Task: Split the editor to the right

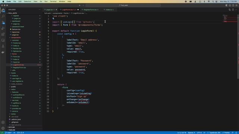Action: tap(233, 10)
